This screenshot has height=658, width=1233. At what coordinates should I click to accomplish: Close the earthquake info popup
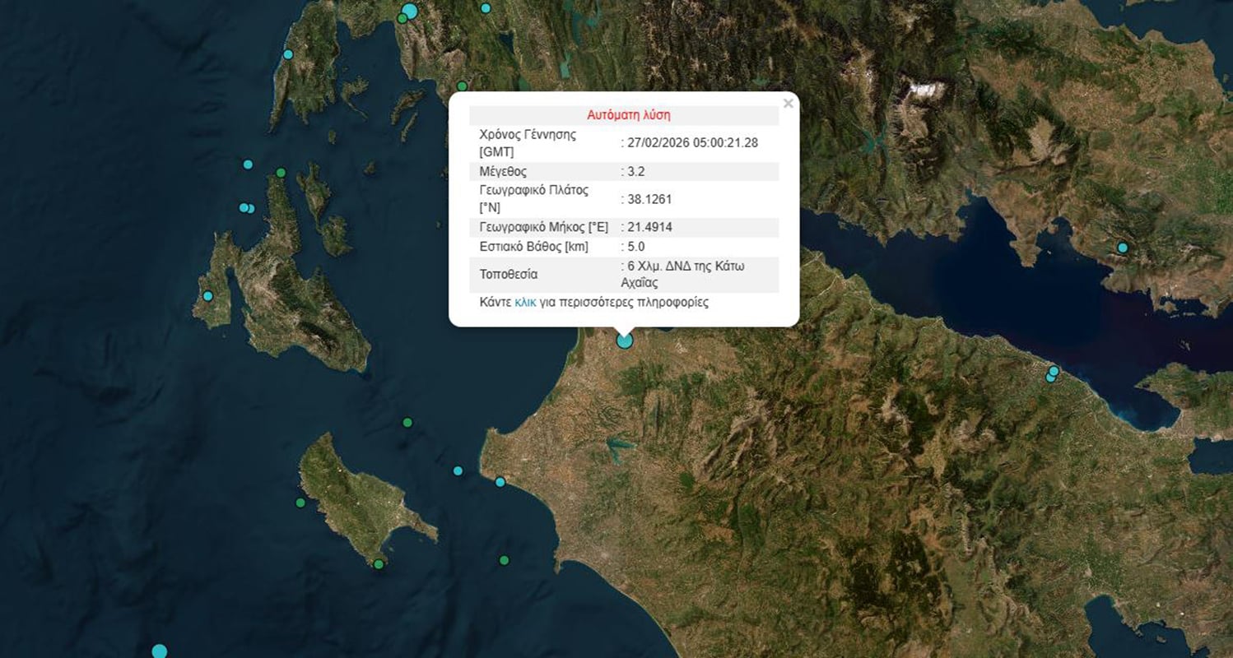click(x=788, y=104)
